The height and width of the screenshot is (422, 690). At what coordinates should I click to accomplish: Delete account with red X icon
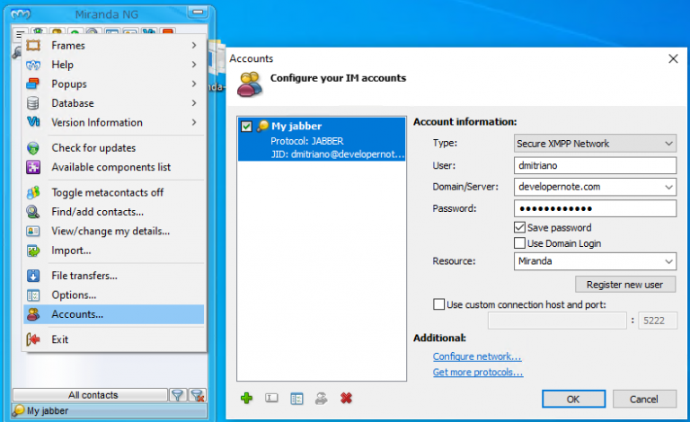[346, 399]
